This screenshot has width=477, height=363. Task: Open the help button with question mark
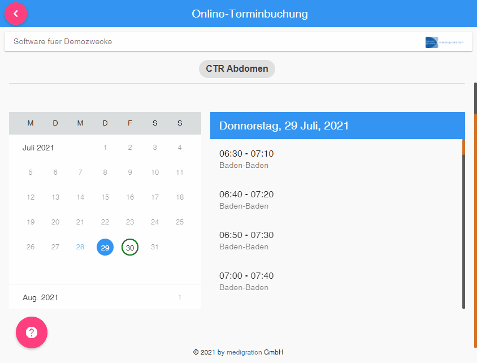pyautogui.click(x=31, y=332)
